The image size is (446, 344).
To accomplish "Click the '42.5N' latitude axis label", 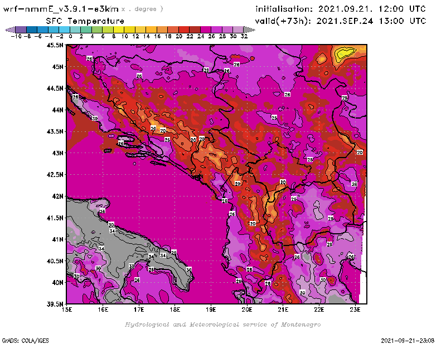I will 55,175.
